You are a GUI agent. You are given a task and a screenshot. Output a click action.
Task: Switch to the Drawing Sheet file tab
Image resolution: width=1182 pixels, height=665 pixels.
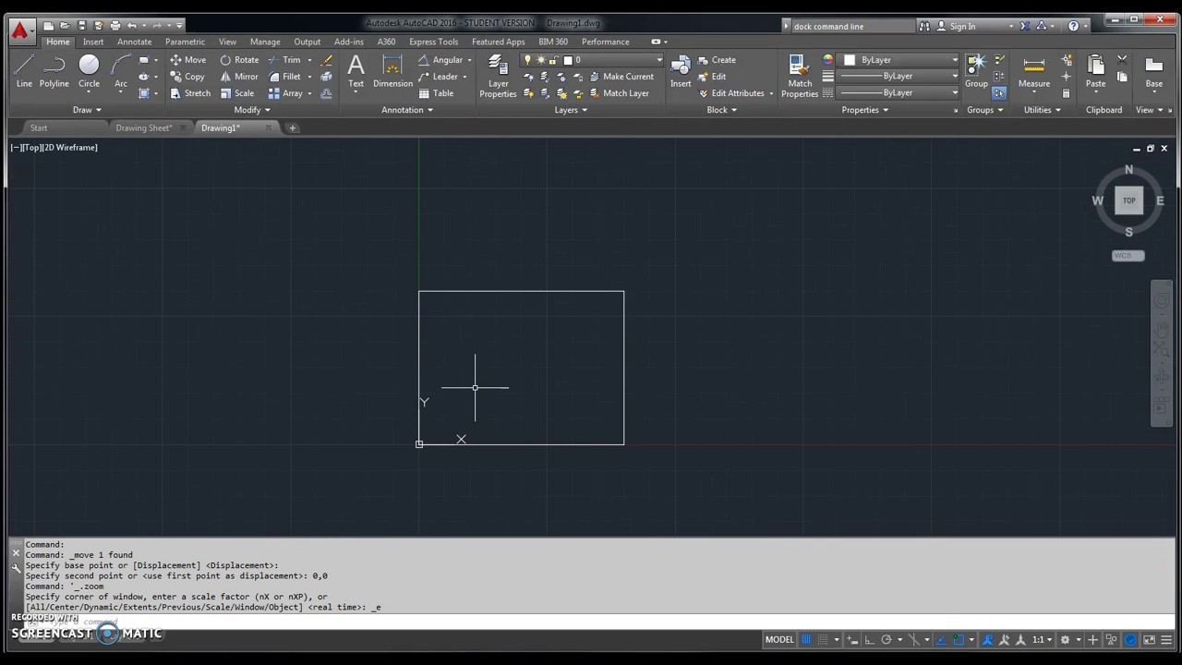(x=143, y=127)
